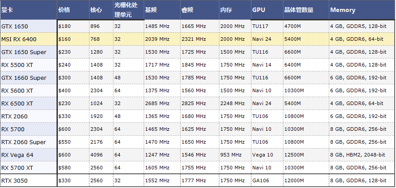This screenshot has width=396, height=188.
Task: Click the 2321 MHz boost clock cell
Action: [199, 39]
